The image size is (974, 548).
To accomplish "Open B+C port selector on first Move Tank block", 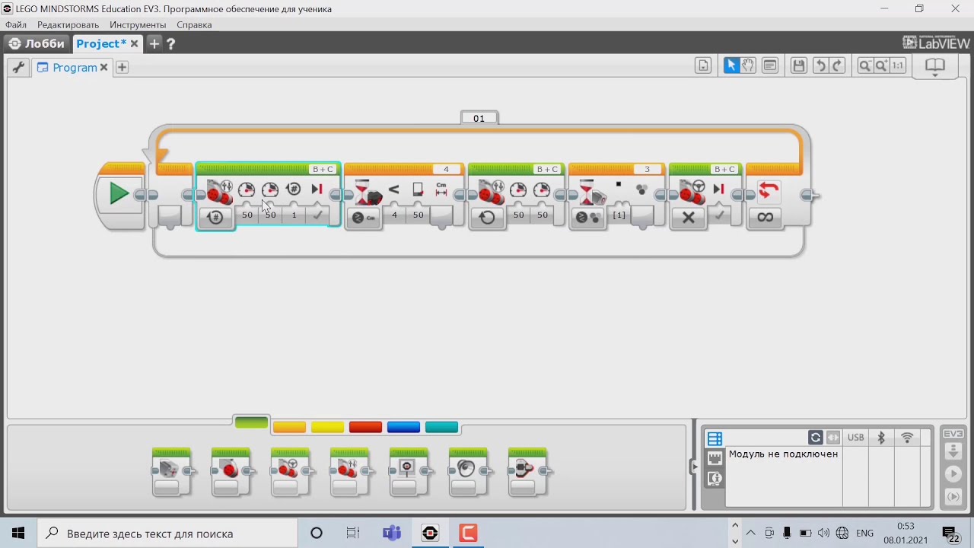I will pyautogui.click(x=323, y=169).
